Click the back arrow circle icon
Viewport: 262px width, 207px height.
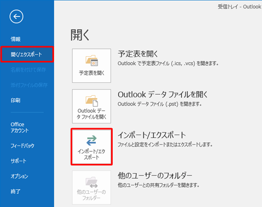(16, 17)
